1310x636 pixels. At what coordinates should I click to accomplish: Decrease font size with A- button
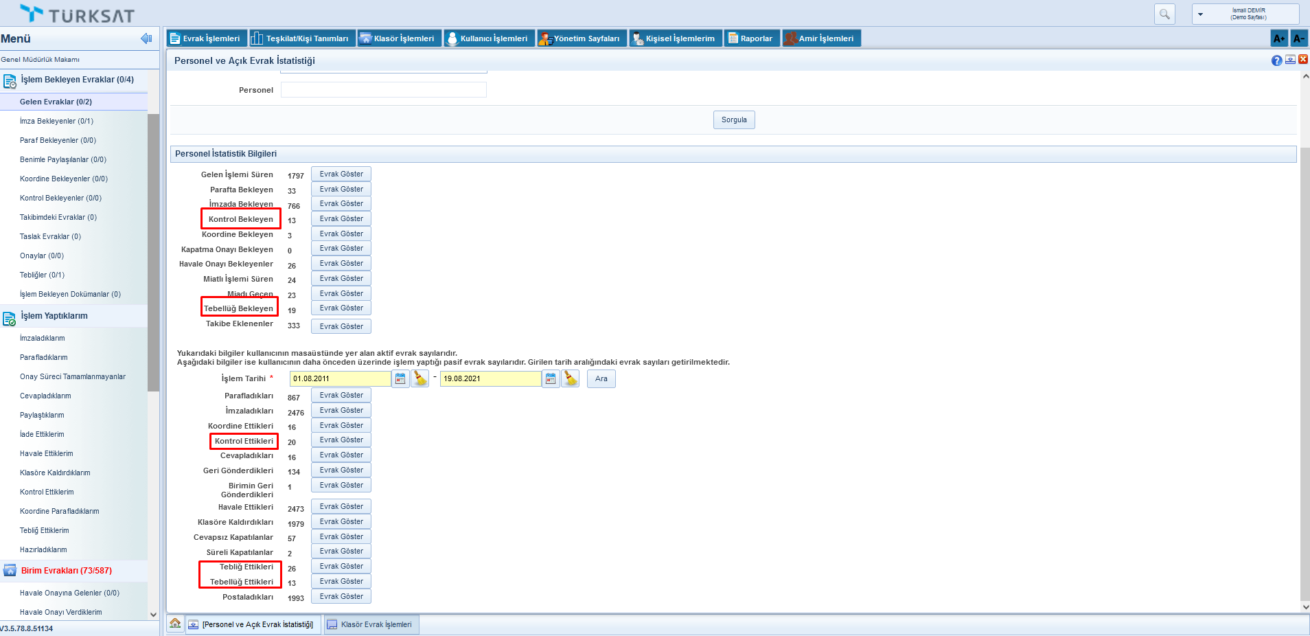pyautogui.click(x=1298, y=38)
